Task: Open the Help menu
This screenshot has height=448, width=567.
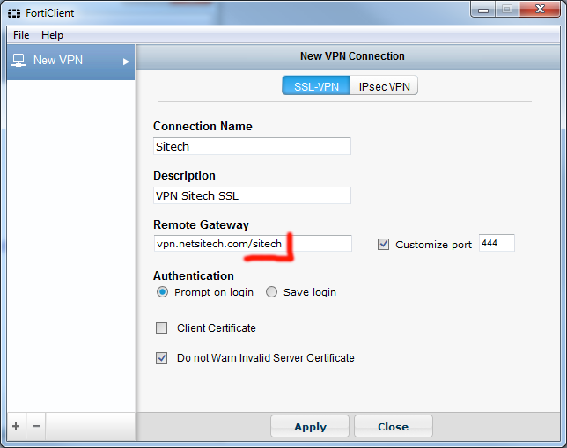Action: click(x=52, y=35)
